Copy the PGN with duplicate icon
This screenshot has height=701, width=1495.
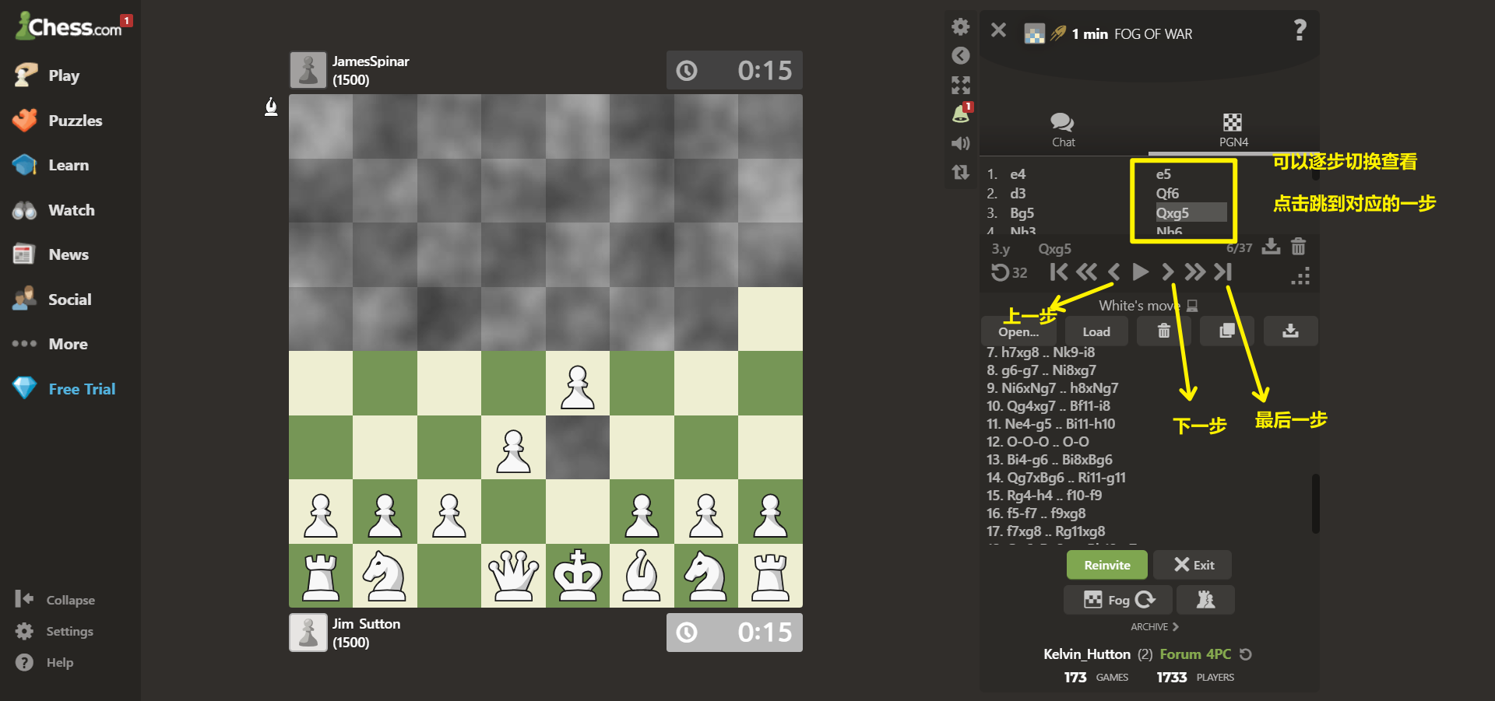point(1227,331)
